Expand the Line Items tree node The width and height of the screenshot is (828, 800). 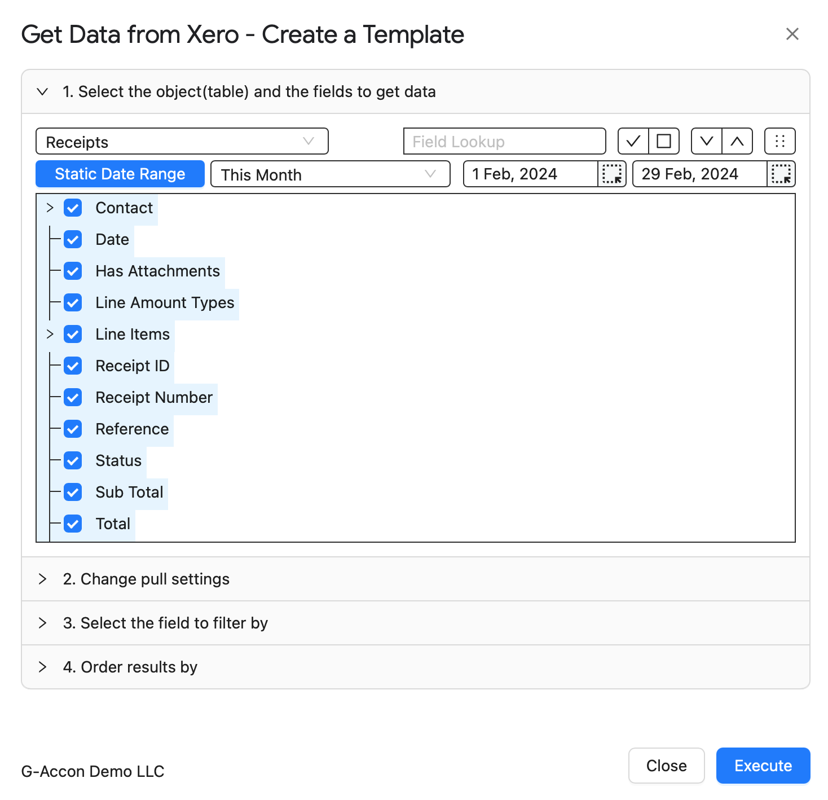pos(50,334)
